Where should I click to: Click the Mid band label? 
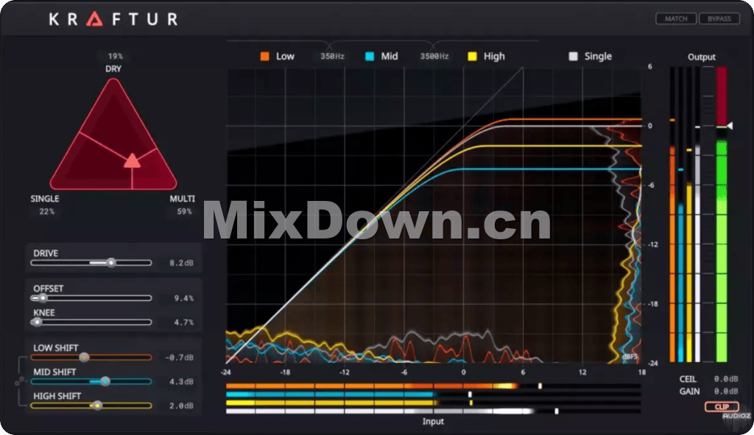pyautogui.click(x=390, y=56)
